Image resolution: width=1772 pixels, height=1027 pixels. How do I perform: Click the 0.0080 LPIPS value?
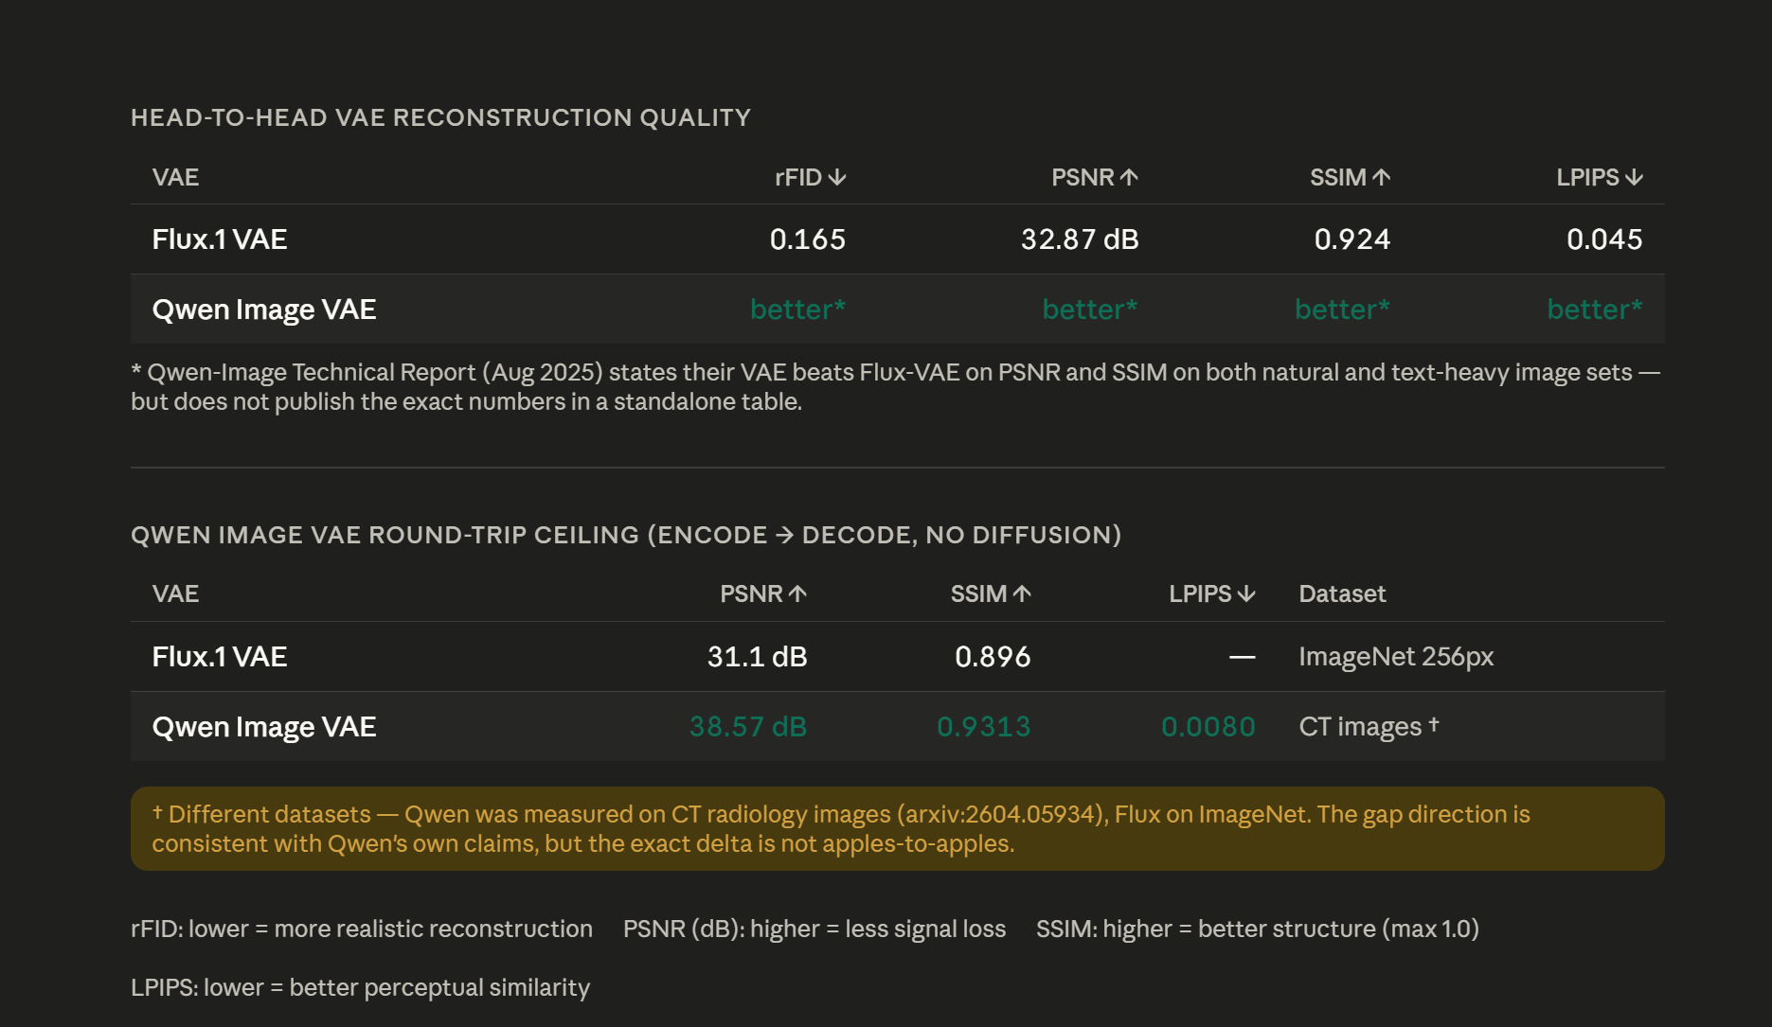pos(1208,727)
